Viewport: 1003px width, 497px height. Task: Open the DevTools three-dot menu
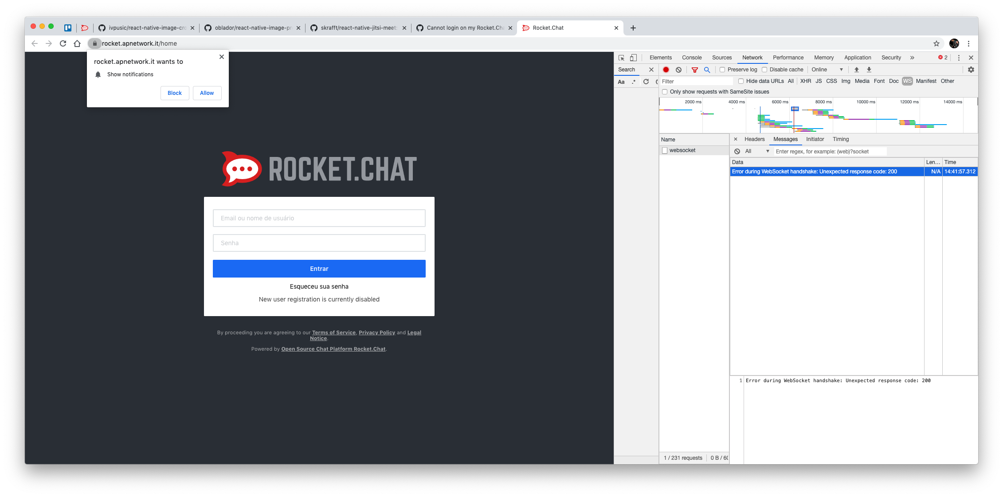[959, 58]
